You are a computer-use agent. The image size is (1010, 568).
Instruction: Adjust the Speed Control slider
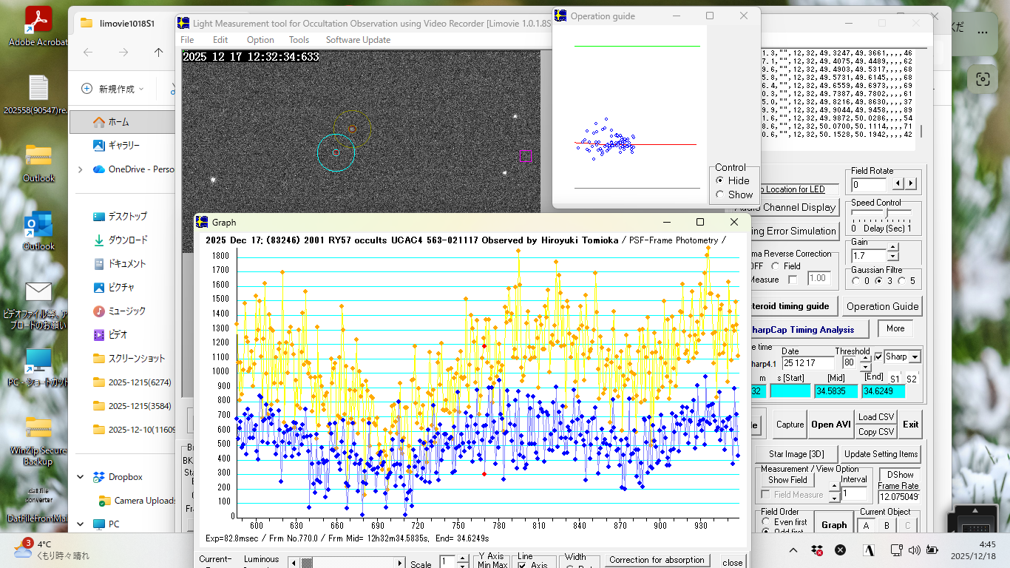[x=887, y=214]
